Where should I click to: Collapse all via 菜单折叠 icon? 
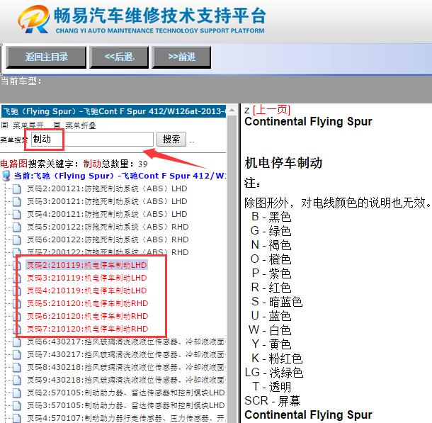57,125
